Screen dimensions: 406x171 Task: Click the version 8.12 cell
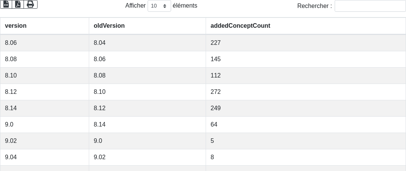pyautogui.click(x=11, y=92)
